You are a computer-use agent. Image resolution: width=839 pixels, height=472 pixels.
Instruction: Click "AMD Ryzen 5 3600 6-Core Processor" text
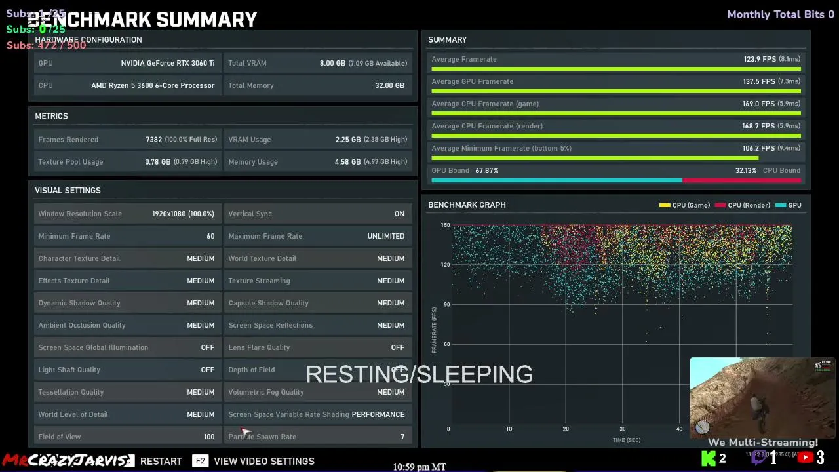(153, 85)
